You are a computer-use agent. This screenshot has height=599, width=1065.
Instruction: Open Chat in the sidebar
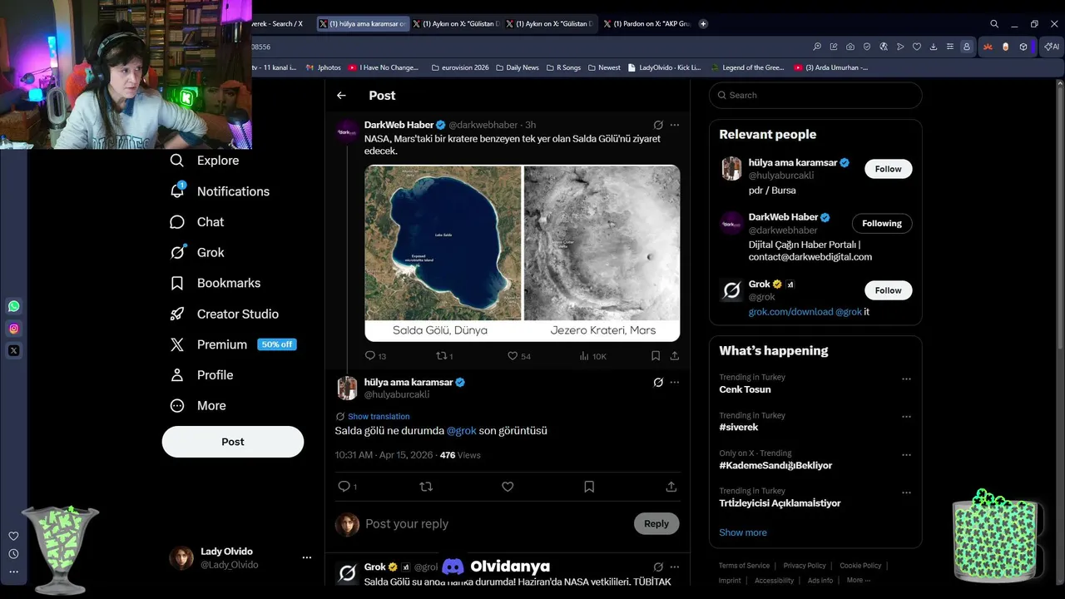click(197, 222)
